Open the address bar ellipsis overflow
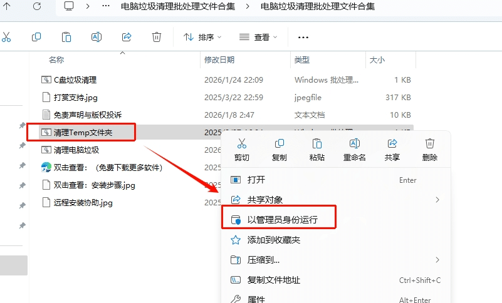 (106, 6)
